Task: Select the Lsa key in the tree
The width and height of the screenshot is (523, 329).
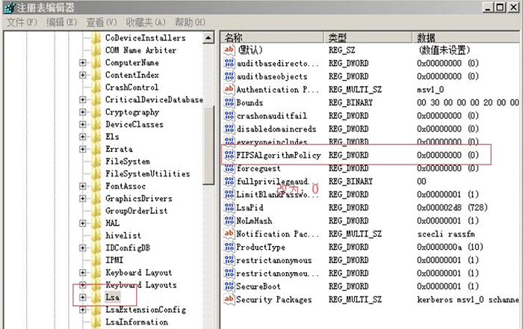Action: [112, 298]
